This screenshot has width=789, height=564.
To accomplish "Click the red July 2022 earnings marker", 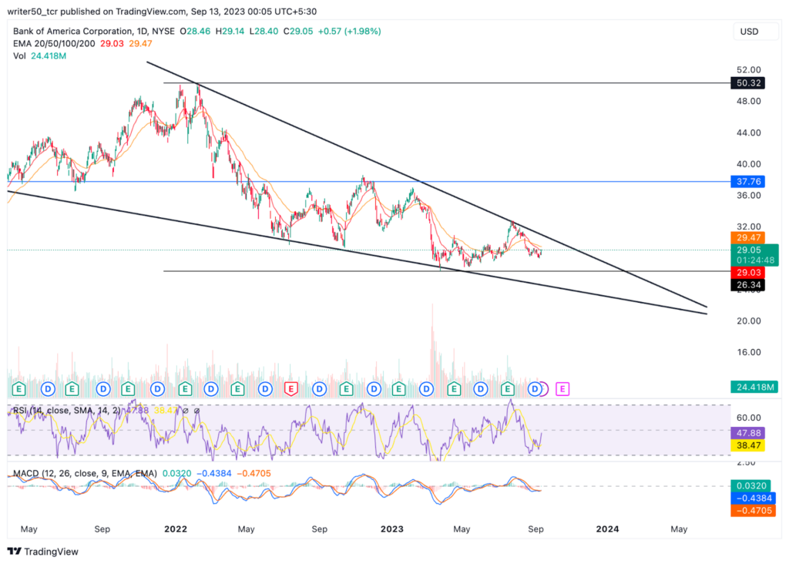I will pyautogui.click(x=290, y=389).
